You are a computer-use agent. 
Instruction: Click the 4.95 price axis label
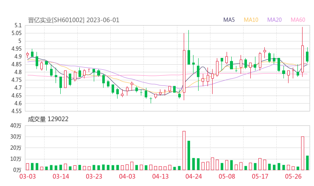pos(17,49)
